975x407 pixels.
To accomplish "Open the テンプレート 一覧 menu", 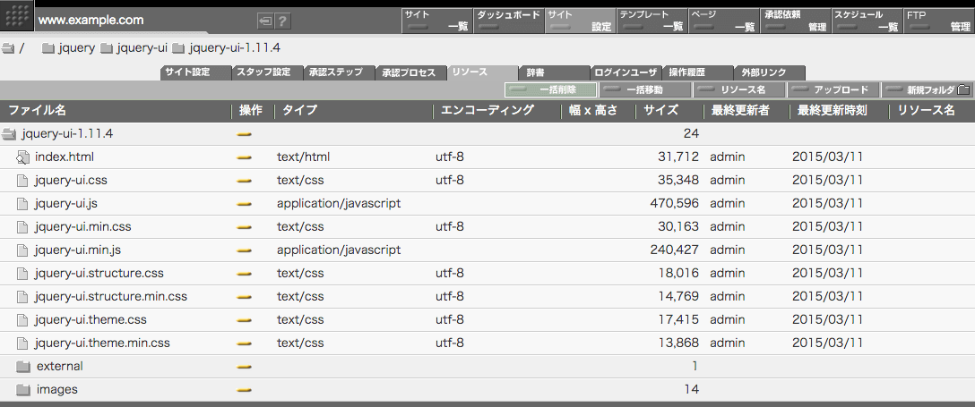I will 651,21.
